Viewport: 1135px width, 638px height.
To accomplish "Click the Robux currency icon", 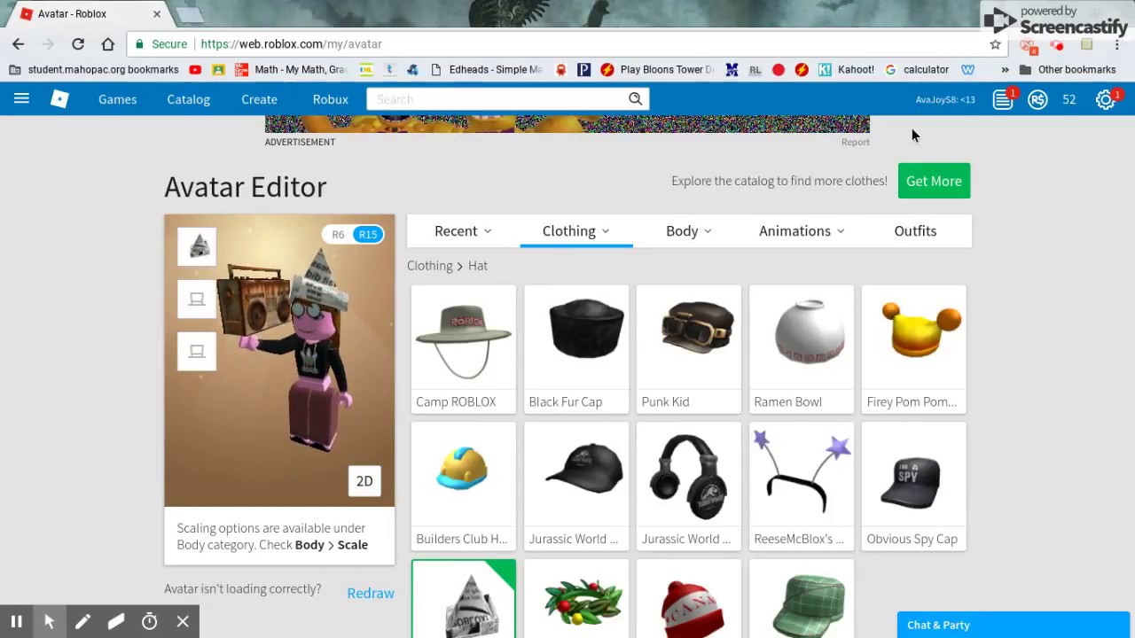I will coord(1037,99).
